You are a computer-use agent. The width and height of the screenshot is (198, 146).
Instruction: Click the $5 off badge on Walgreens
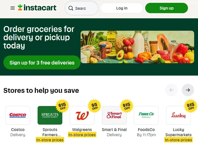click(x=94, y=106)
